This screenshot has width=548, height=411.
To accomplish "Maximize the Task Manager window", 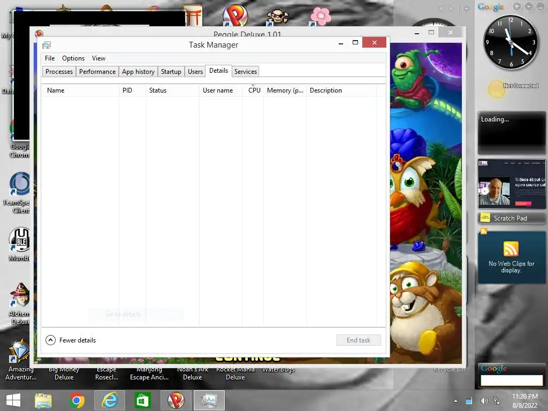I will (x=355, y=43).
